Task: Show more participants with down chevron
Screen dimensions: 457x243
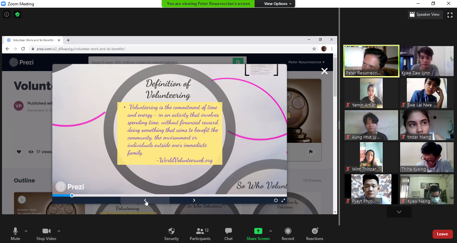Action: (399, 212)
